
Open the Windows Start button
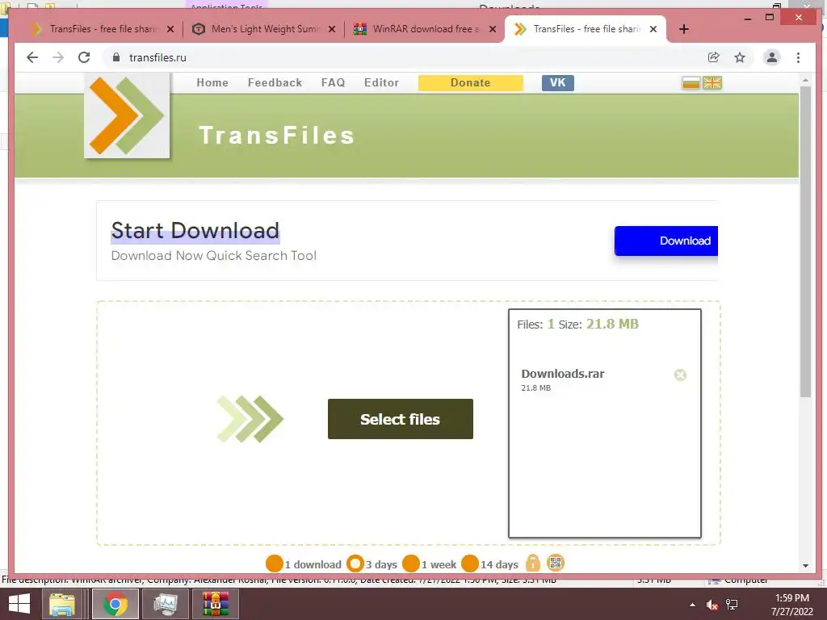19,604
